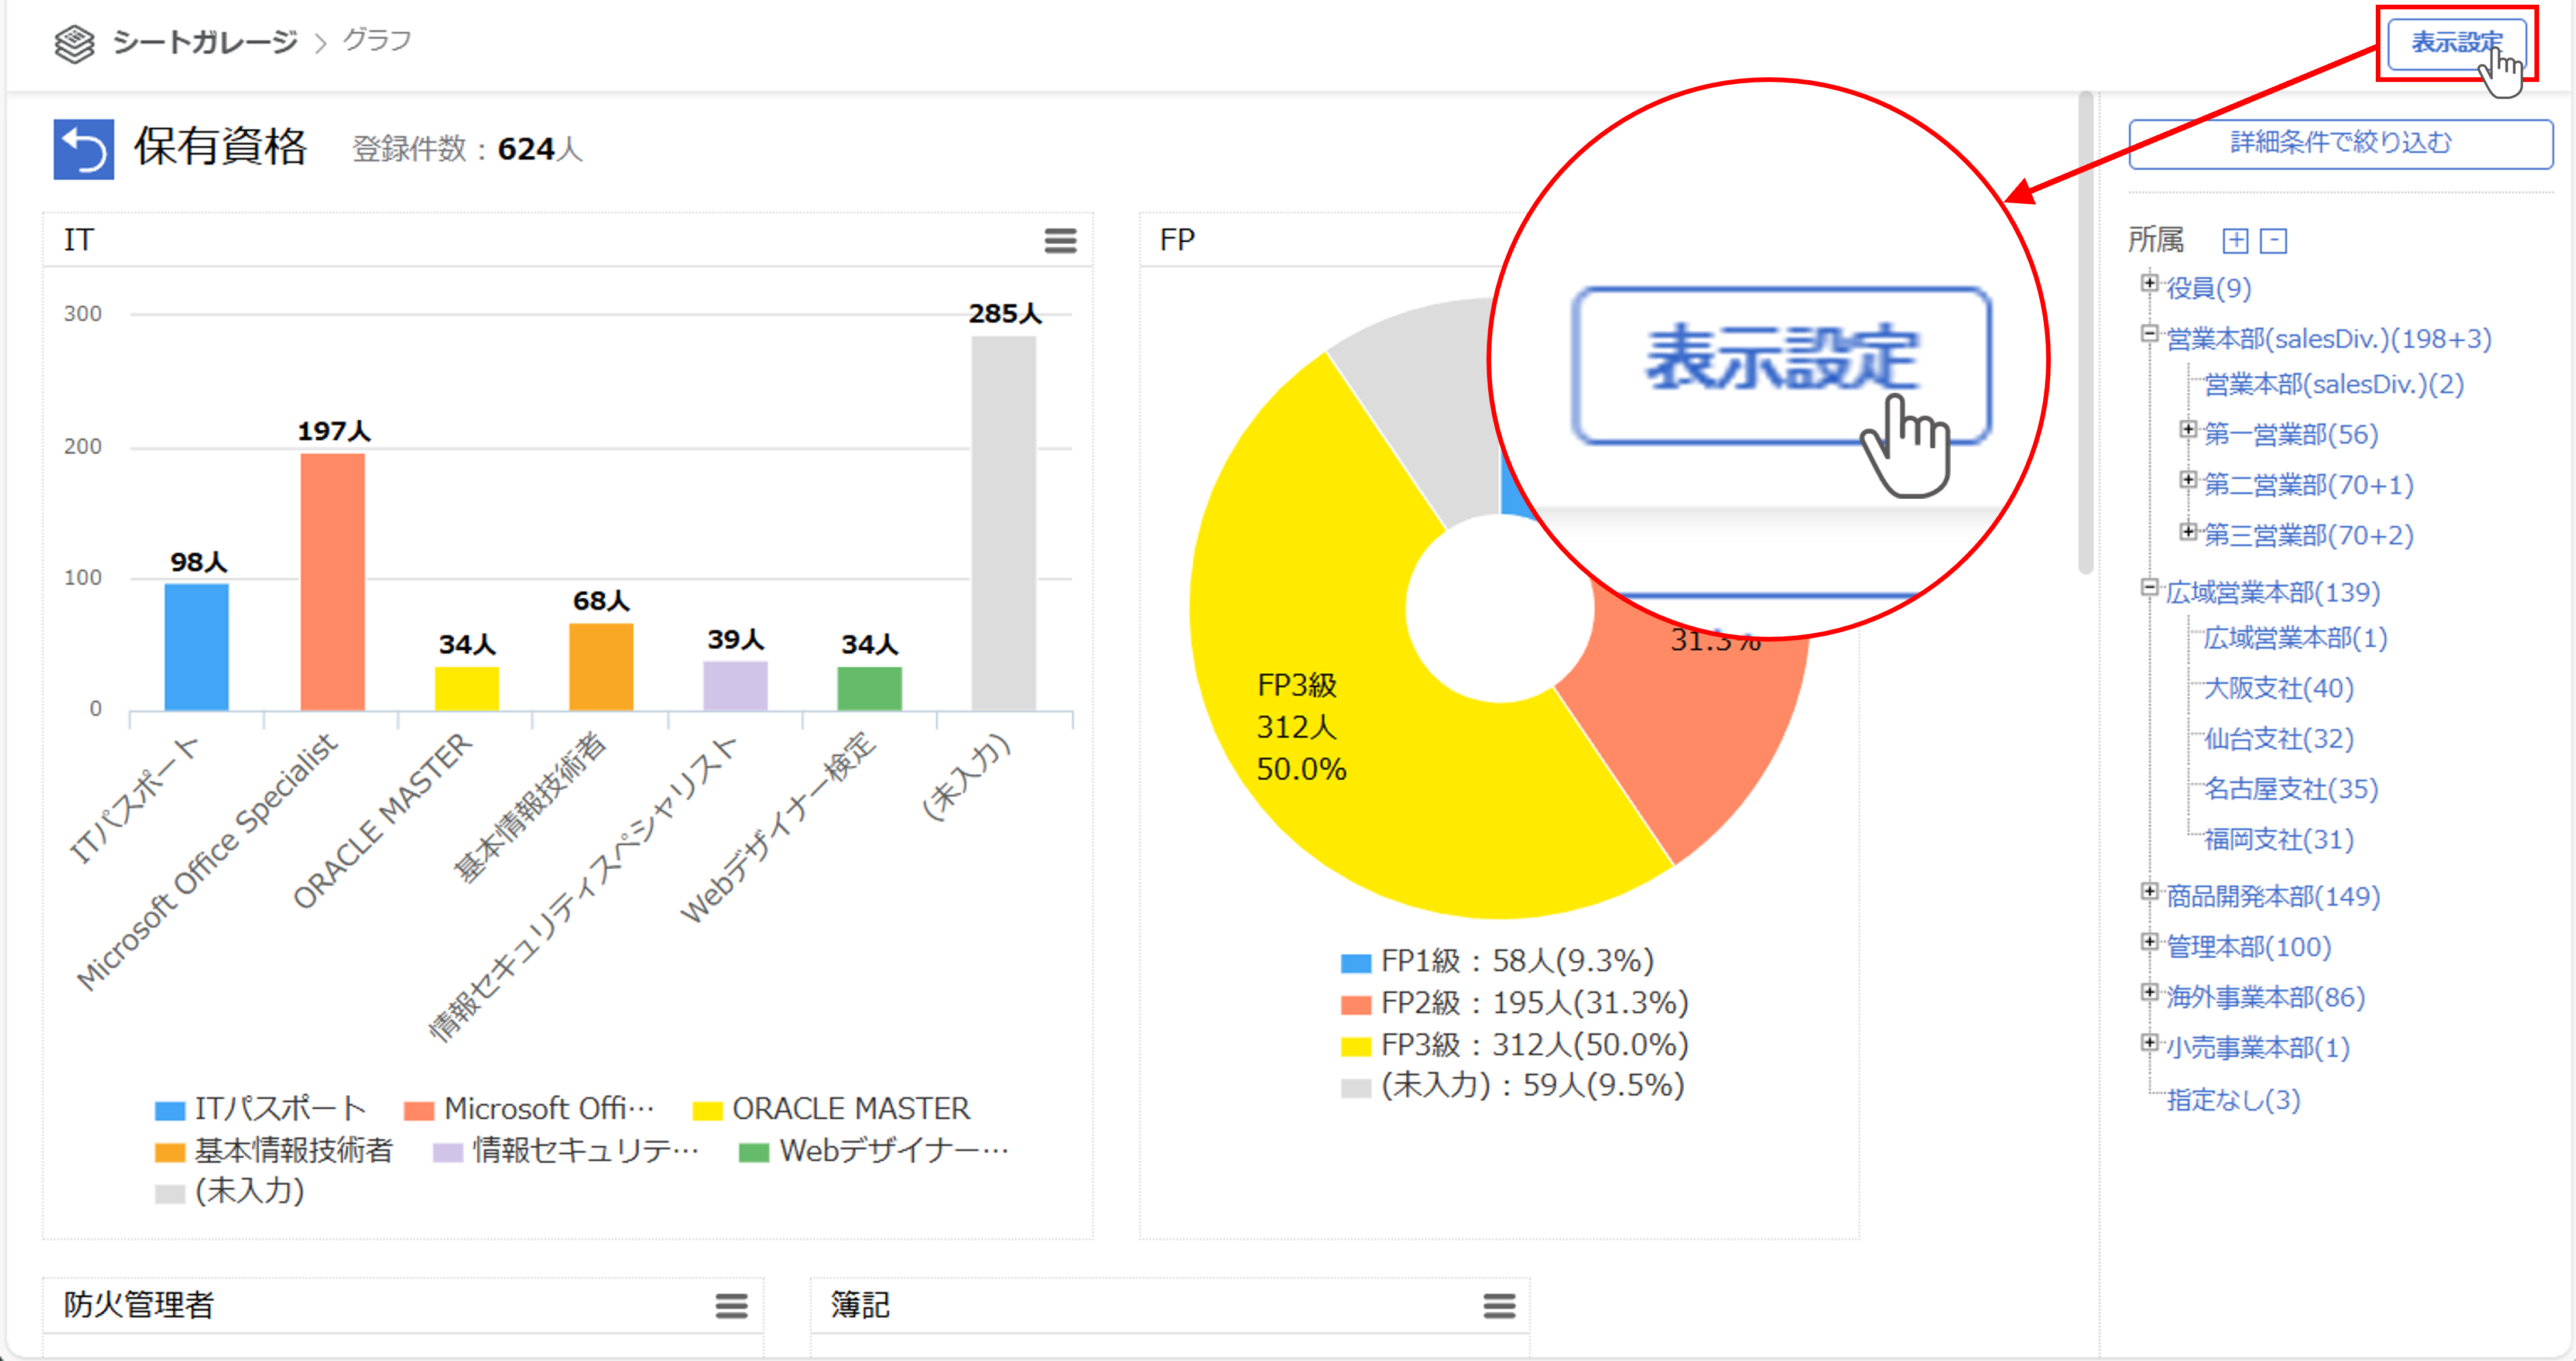Image resolution: width=2576 pixels, height=1361 pixels.
Task: Expand all 所属 tree nodes with plus icon
Action: click(2235, 240)
